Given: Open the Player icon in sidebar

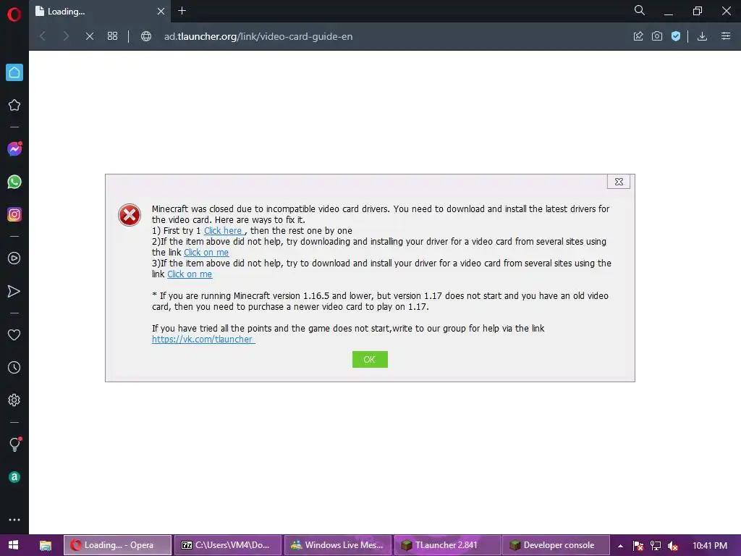Looking at the screenshot, I should tap(14, 258).
